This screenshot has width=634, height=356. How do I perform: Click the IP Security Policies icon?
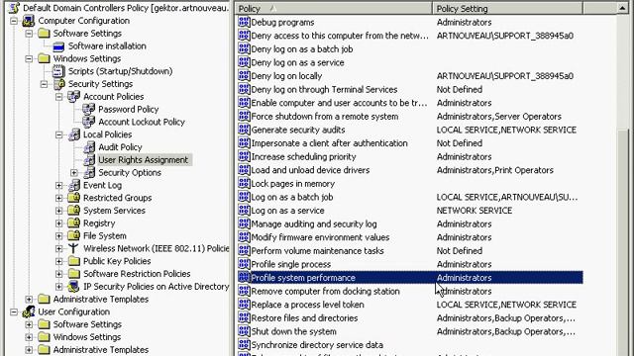coord(74,286)
